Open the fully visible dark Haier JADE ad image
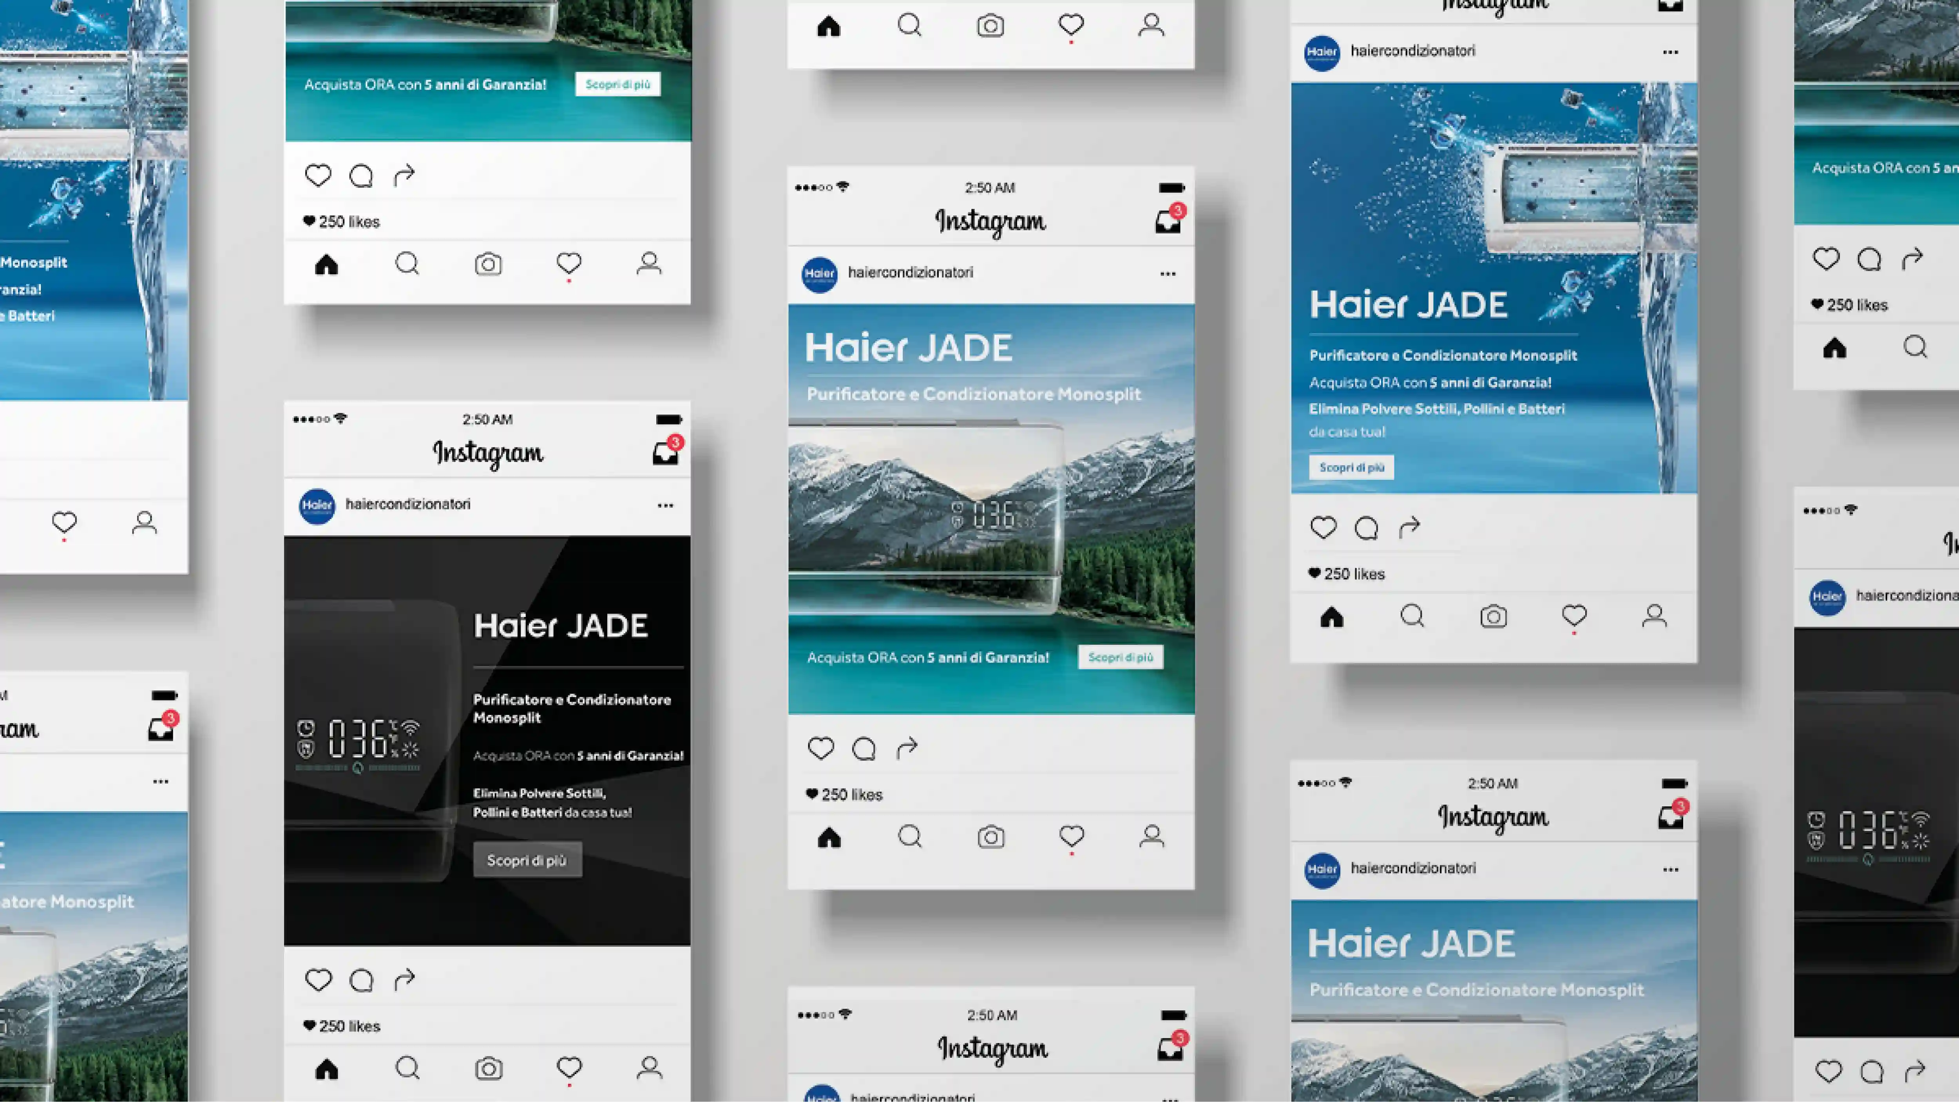Viewport: 1959px width, 1102px height. [x=487, y=741]
